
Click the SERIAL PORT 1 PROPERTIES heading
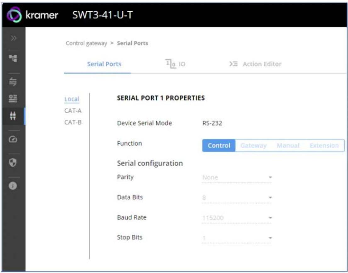(x=161, y=98)
